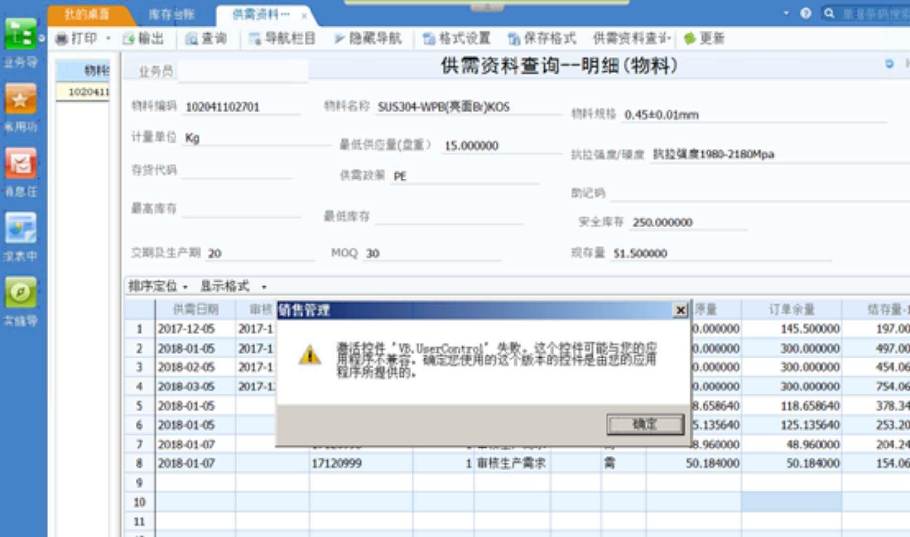Open the 供需资料查询 toolbar dropdown
Image resolution: width=910 pixels, height=537 pixels.
632,39
